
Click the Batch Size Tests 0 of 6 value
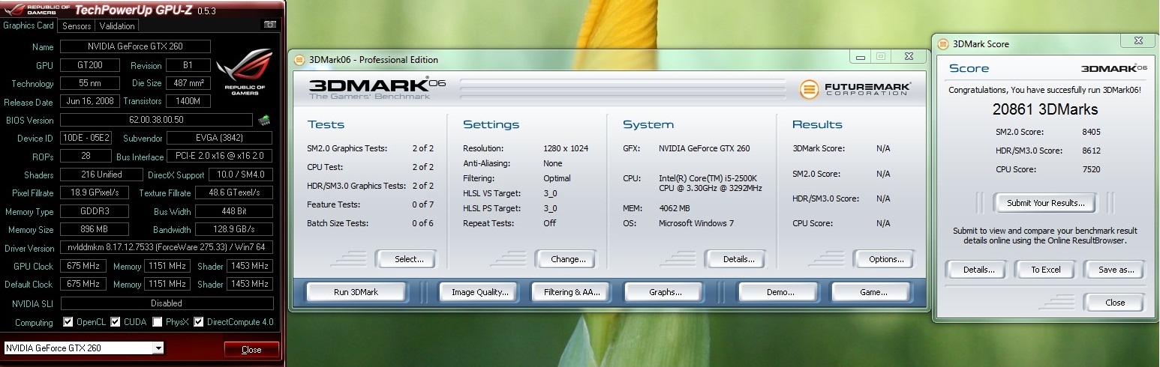(422, 223)
